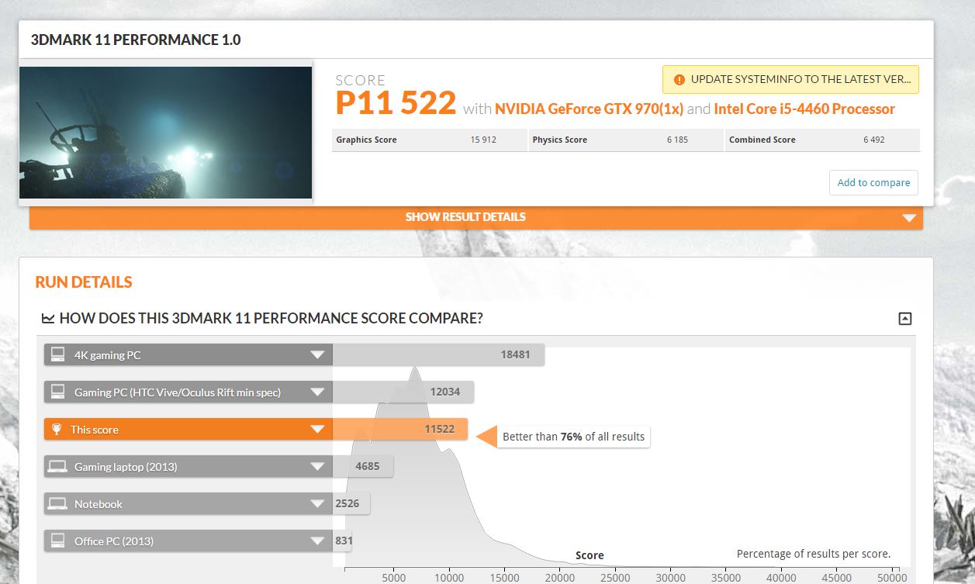The width and height of the screenshot is (975, 584).
Task: Click the Combined Score value 6 492
Action: (874, 140)
